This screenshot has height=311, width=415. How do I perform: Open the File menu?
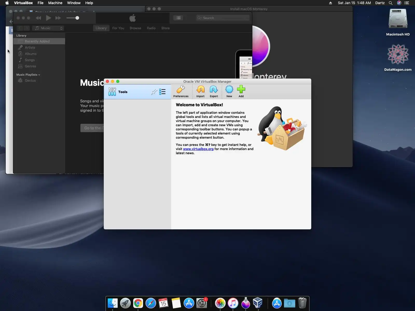pos(40,3)
